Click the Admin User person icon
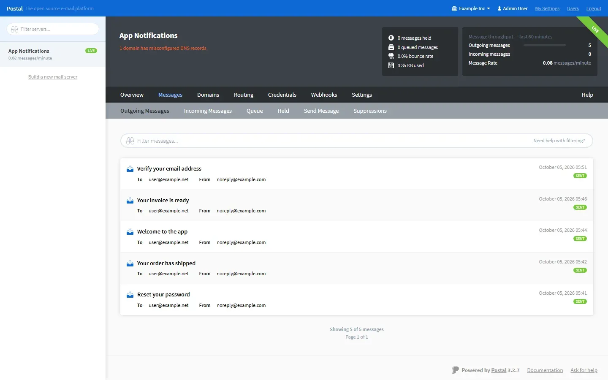 [x=499, y=8]
